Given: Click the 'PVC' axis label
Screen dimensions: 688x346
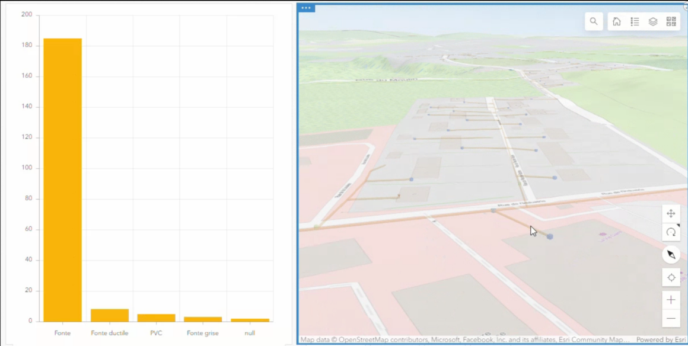Looking at the screenshot, I should pyautogui.click(x=156, y=333).
